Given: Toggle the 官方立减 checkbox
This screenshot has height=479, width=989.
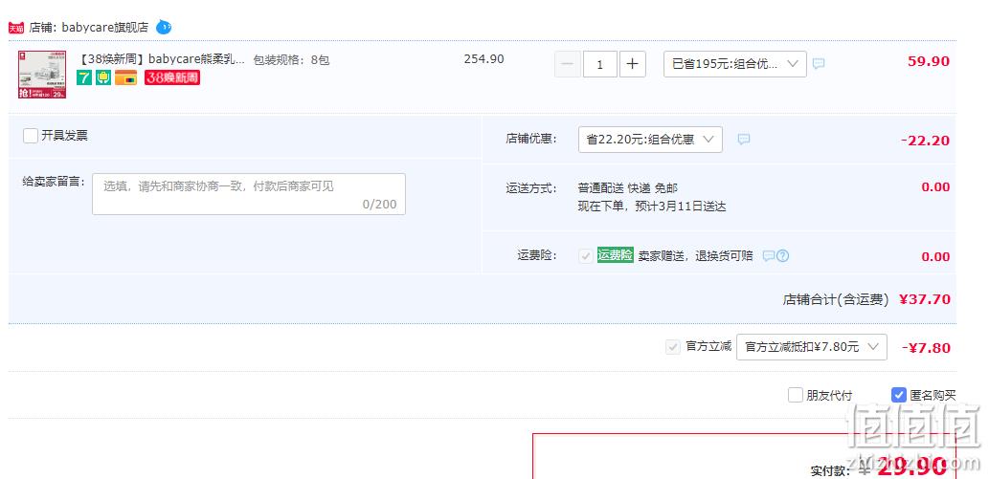Looking at the screenshot, I should (x=673, y=347).
